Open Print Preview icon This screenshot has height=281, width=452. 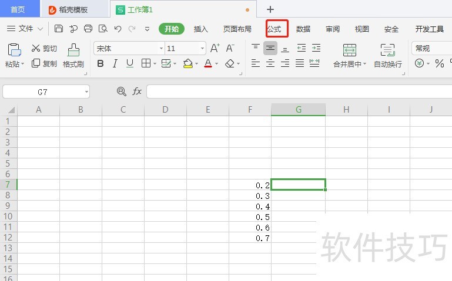pyautogui.click(x=103, y=29)
